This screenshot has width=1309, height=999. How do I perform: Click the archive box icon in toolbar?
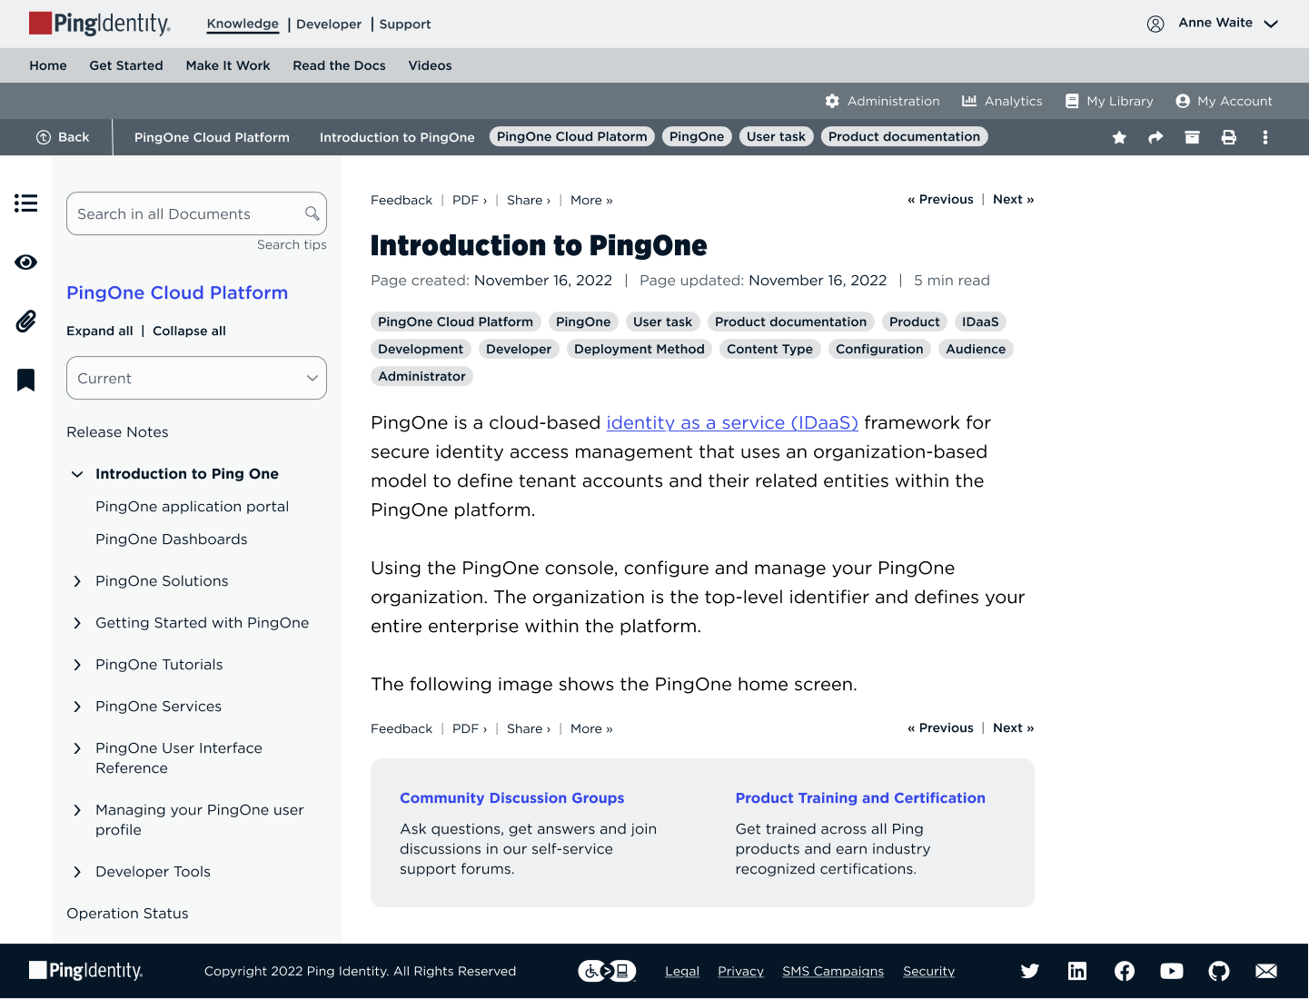coord(1192,137)
